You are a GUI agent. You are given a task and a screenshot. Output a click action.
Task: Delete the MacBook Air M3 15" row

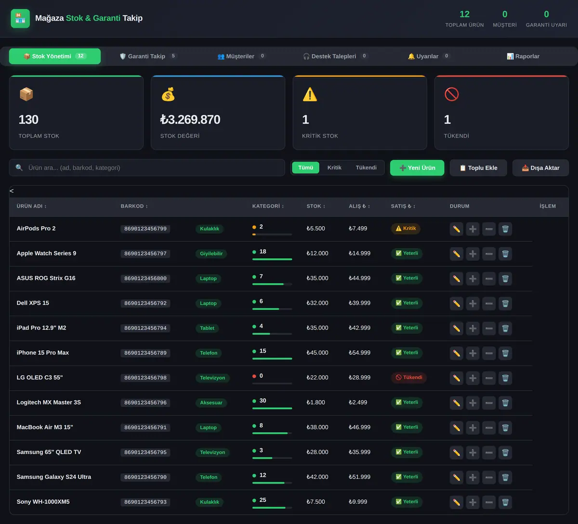(505, 428)
